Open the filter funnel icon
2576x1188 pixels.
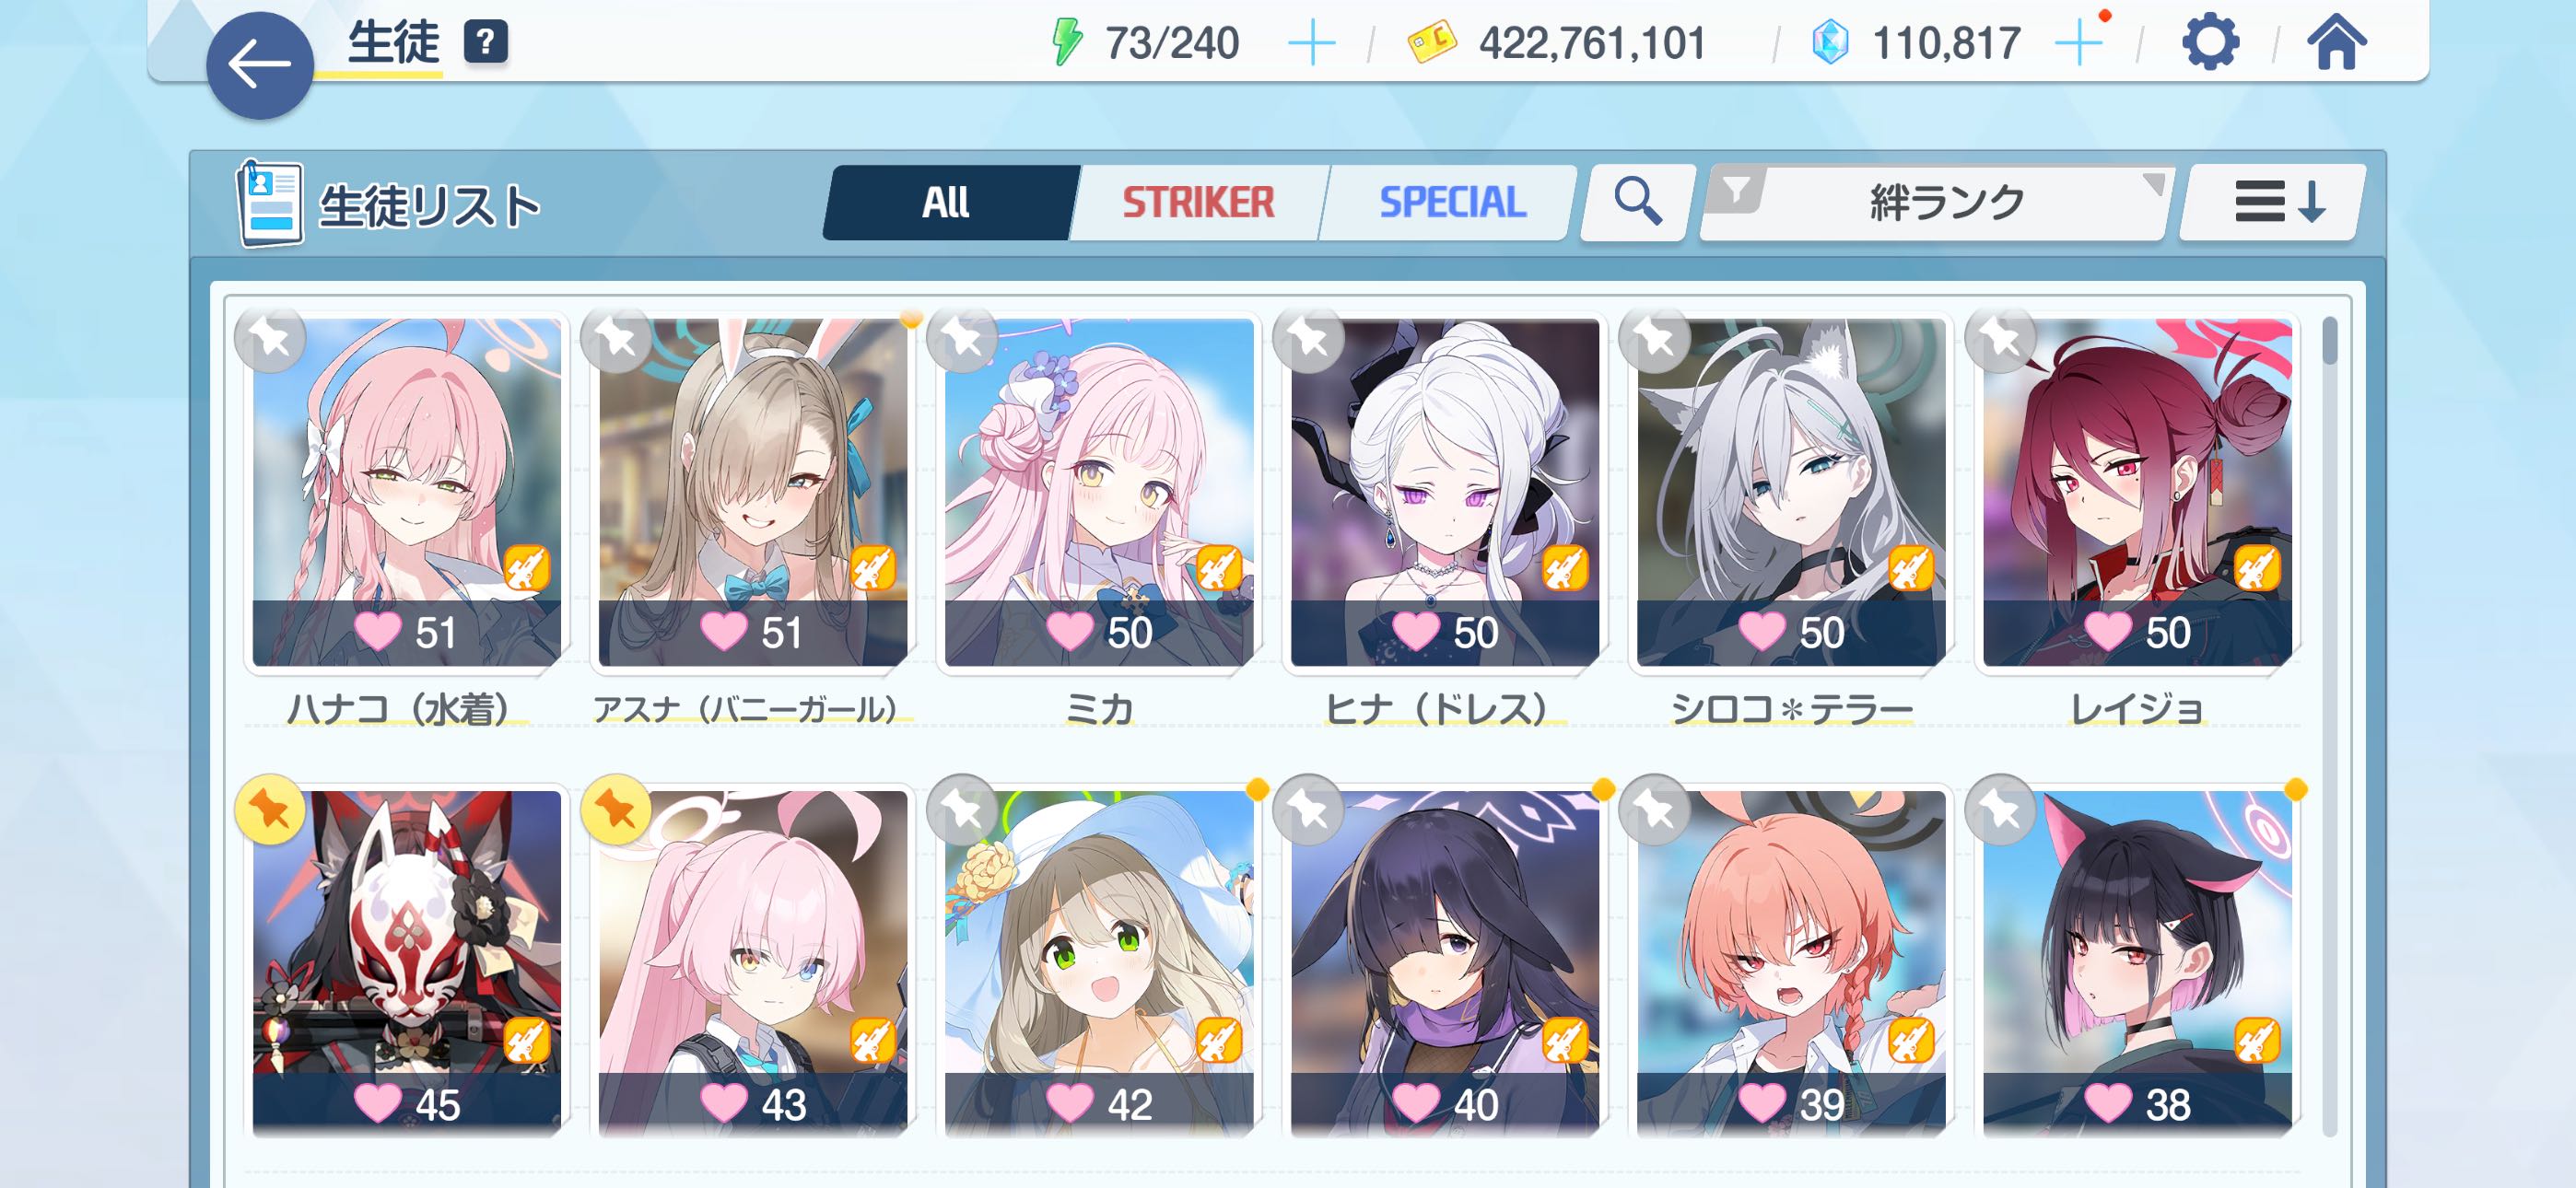[1737, 190]
